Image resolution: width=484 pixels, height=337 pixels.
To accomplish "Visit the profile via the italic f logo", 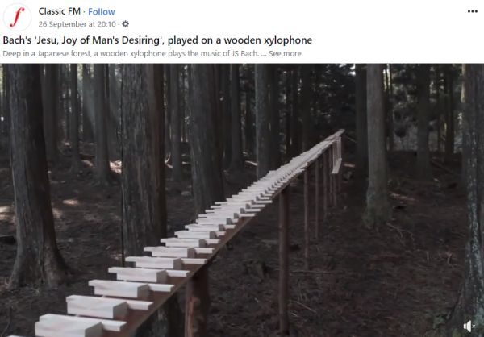I will point(17,17).
